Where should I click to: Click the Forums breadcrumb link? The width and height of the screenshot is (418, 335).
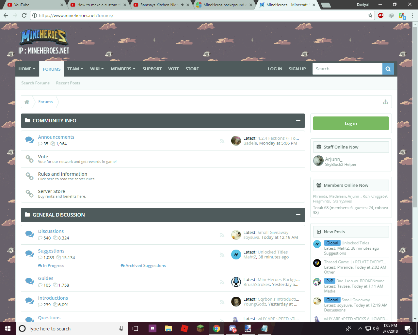(x=45, y=102)
